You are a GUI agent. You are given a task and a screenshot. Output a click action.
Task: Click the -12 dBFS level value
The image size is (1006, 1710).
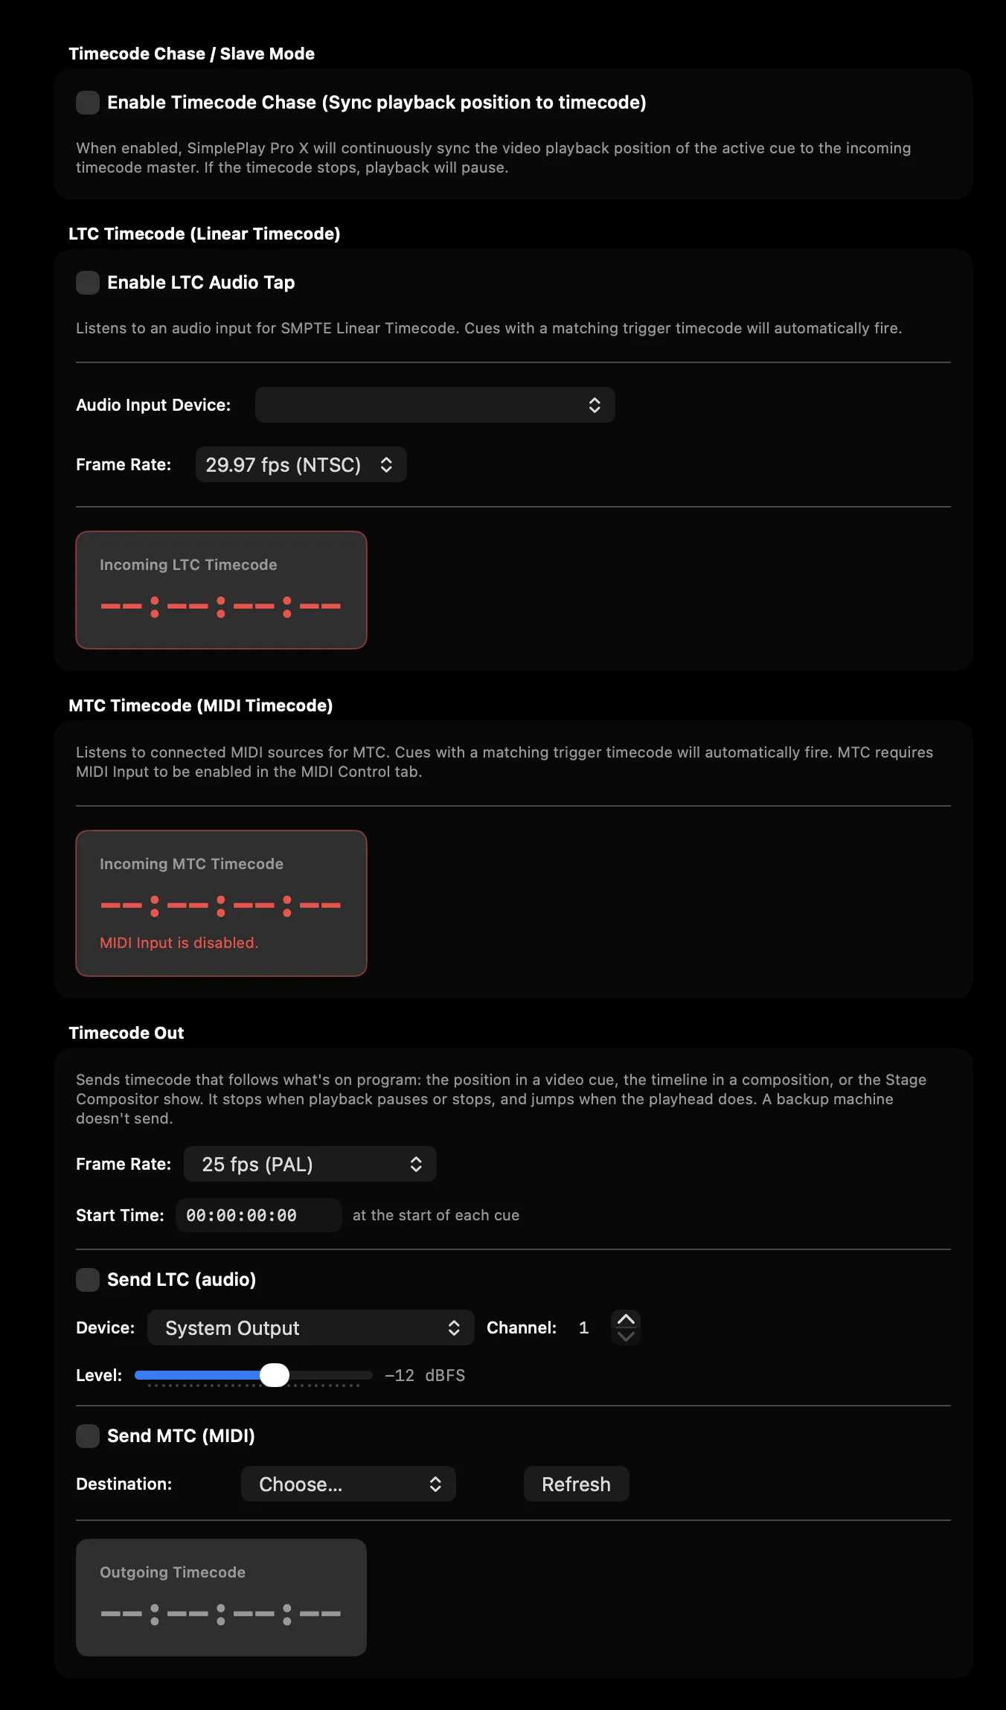click(x=425, y=1375)
